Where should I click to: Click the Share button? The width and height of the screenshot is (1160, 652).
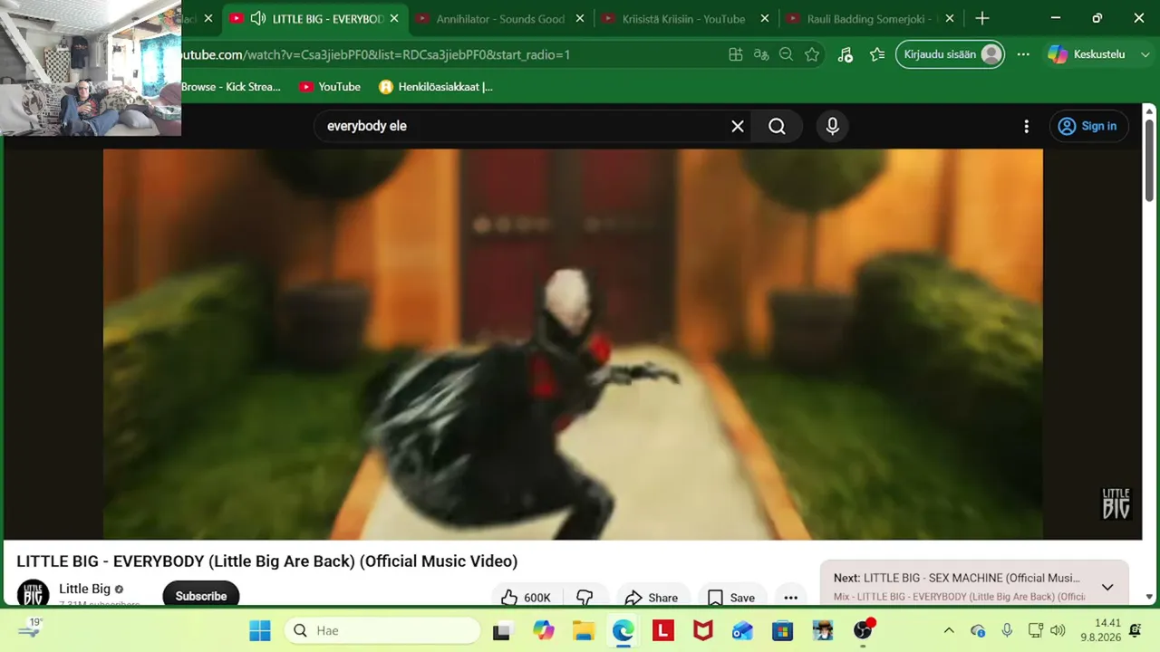tap(651, 598)
